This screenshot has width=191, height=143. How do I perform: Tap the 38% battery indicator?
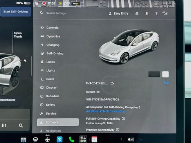click(x=23, y=3)
